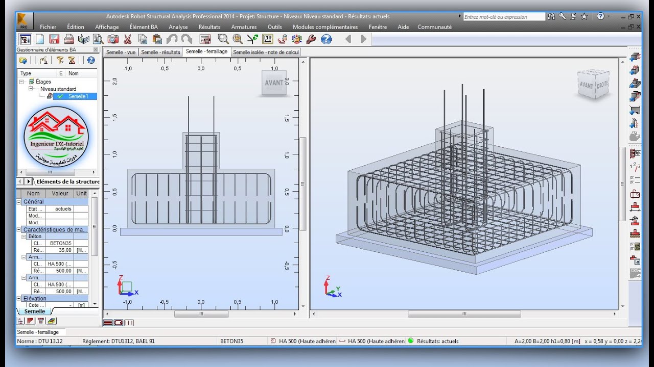This screenshot has height=367, width=654.
Task: Open the Modules complémentaires menu
Action: (x=325, y=27)
